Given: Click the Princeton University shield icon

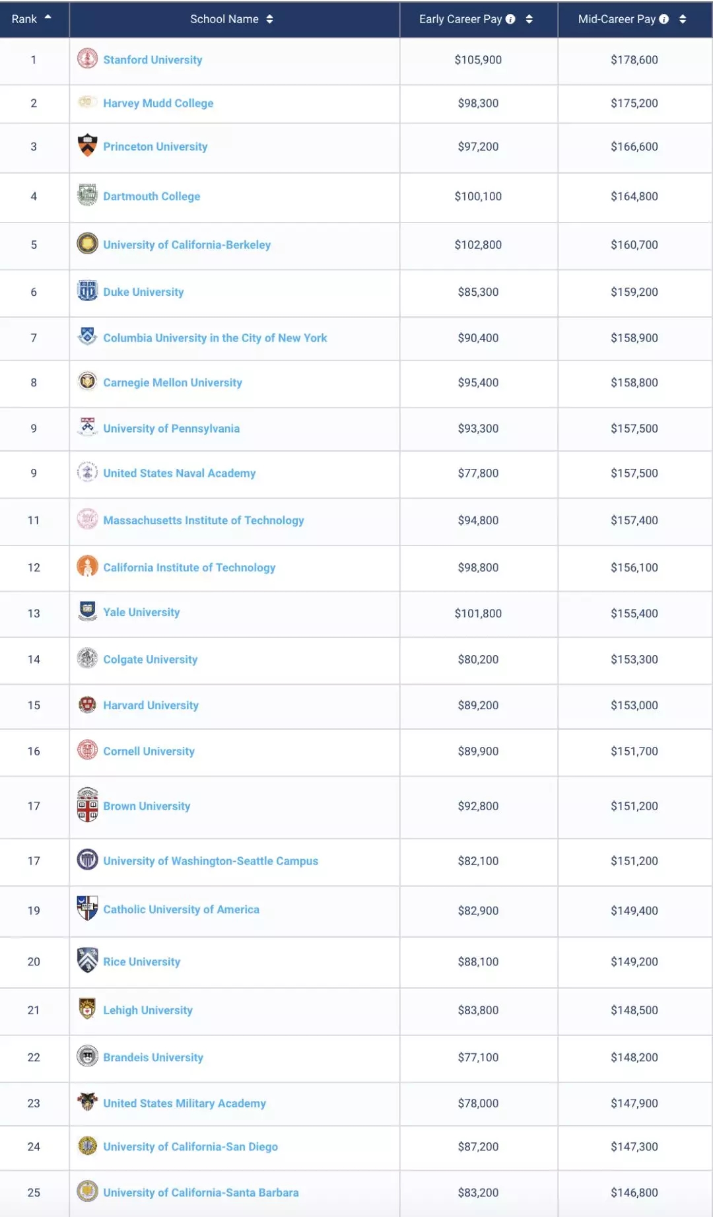Looking at the screenshot, I should click(x=87, y=145).
